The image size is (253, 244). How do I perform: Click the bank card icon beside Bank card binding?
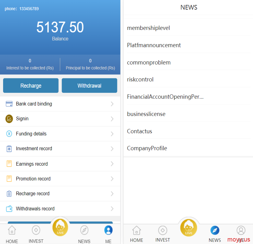point(9,104)
